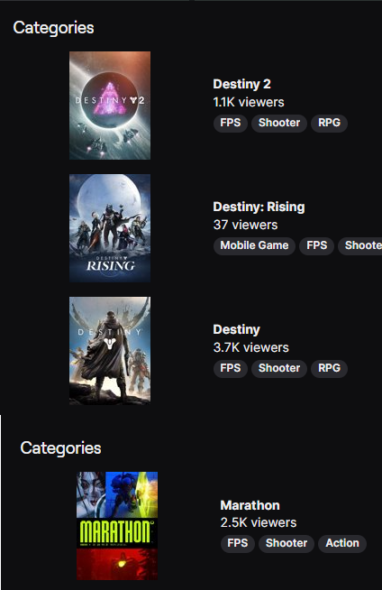382x590 pixels.
Task: Open the Destiny 2 category title
Action: [241, 84]
